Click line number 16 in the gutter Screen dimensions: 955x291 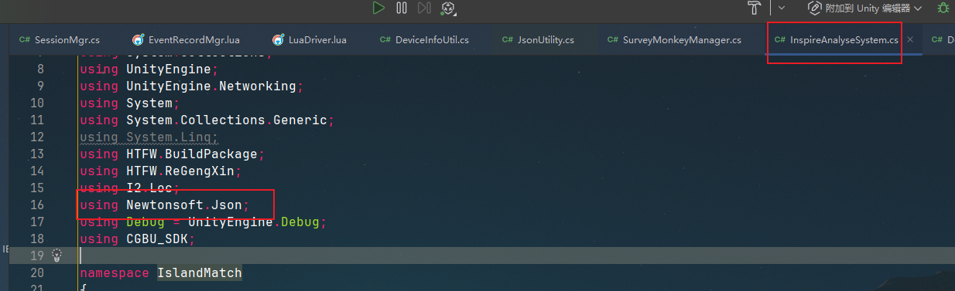pyautogui.click(x=36, y=205)
